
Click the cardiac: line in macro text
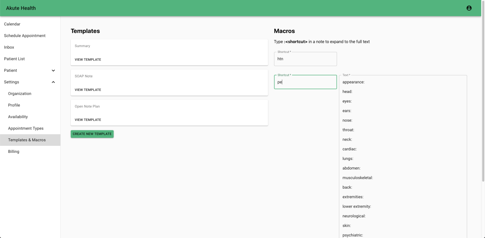(350, 149)
